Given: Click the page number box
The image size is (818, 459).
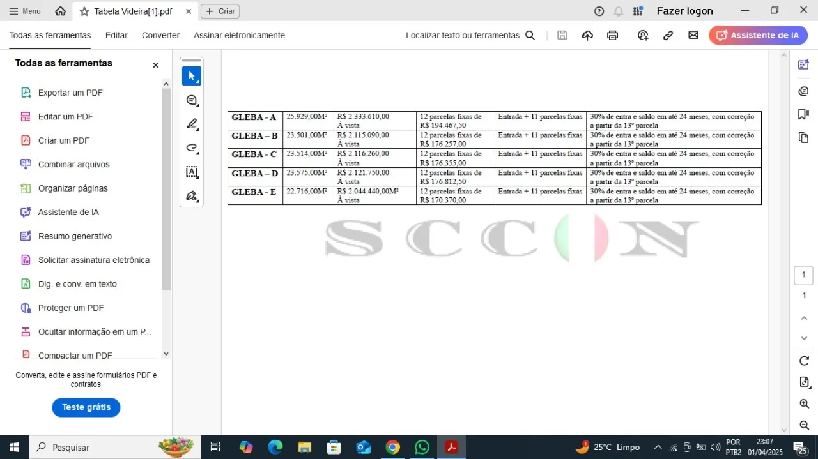Looking at the screenshot, I should click(x=803, y=275).
